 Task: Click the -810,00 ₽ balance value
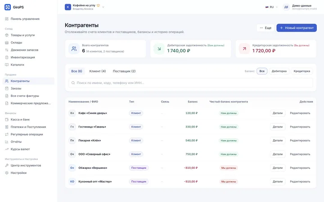coord(191,168)
